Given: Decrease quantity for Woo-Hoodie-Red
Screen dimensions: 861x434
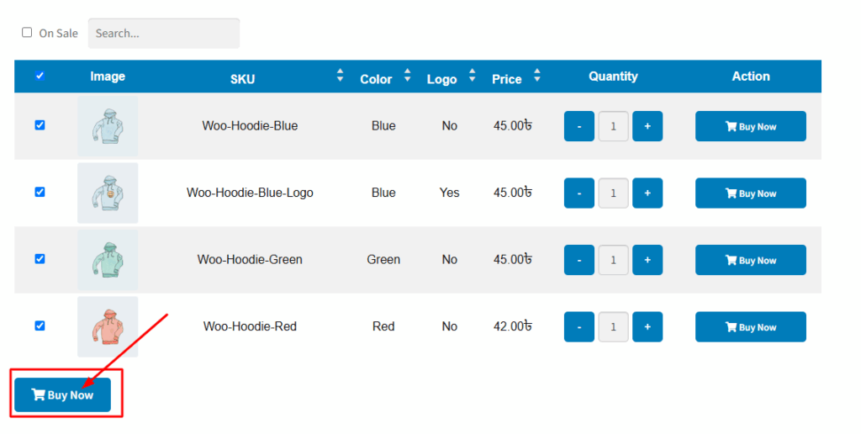Looking at the screenshot, I should pos(578,327).
